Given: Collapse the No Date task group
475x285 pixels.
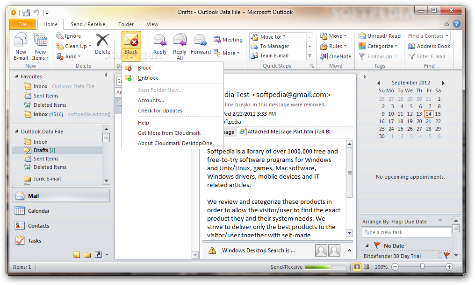Looking at the screenshot, I should (367, 246).
